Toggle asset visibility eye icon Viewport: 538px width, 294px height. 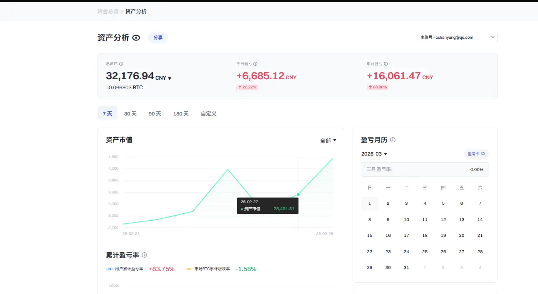coord(136,38)
